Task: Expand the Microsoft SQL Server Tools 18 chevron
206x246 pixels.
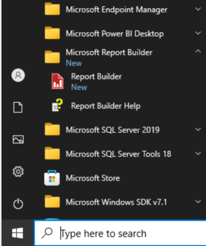Action: 198,153
